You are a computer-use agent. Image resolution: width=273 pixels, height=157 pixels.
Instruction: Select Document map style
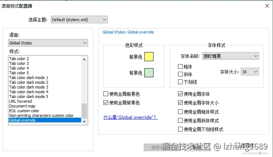point(45,106)
